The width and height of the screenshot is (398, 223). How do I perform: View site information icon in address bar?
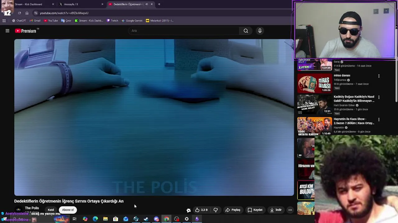[x=36, y=13]
